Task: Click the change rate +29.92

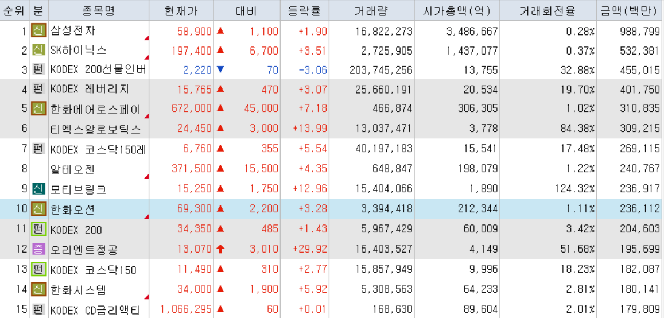Action: pos(310,249)
